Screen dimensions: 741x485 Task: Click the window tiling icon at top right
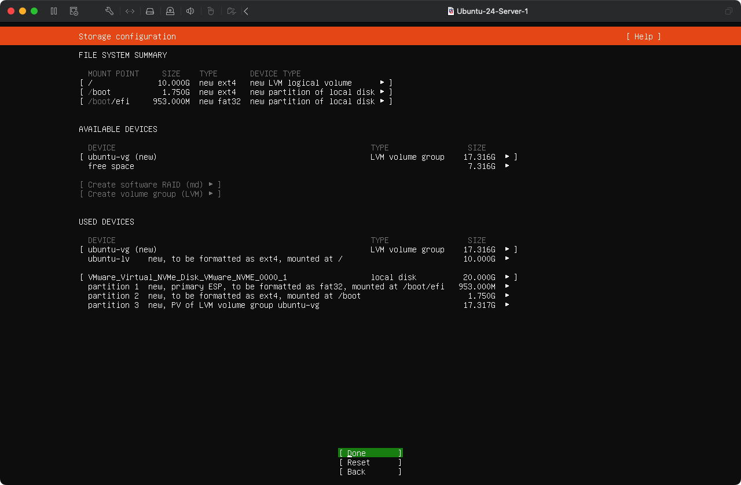coord(728,11)
